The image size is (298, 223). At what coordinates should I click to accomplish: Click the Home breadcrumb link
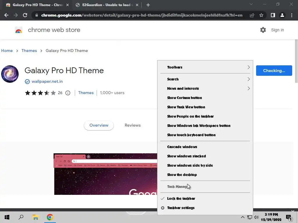click(7, 51)
